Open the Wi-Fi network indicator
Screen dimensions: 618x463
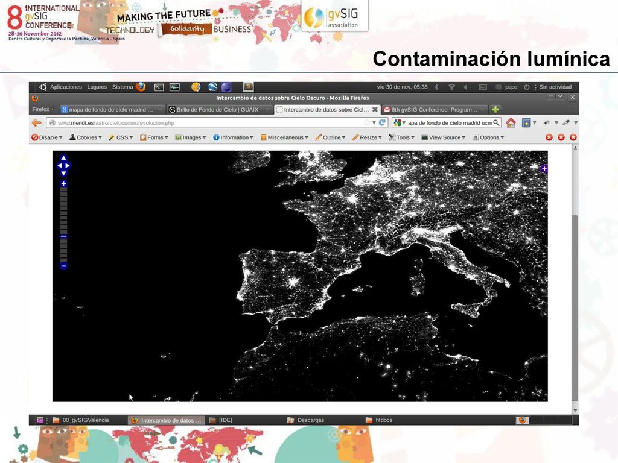coord(452,87)
